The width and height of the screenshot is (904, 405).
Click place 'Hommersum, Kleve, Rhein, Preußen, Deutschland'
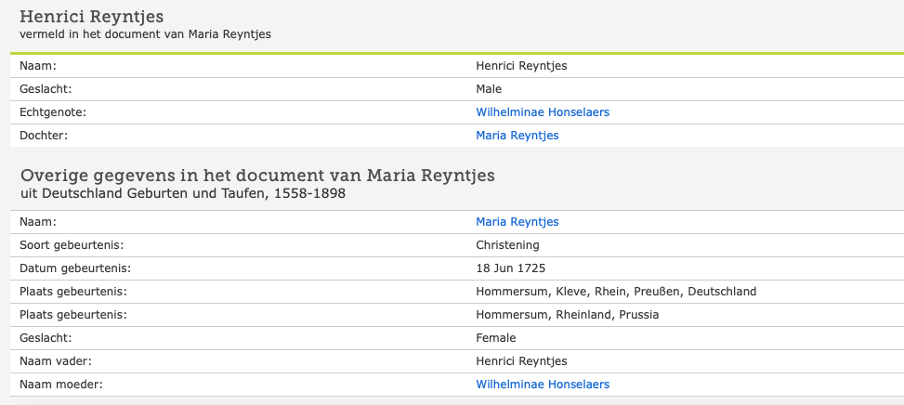[x=616, y=292]
